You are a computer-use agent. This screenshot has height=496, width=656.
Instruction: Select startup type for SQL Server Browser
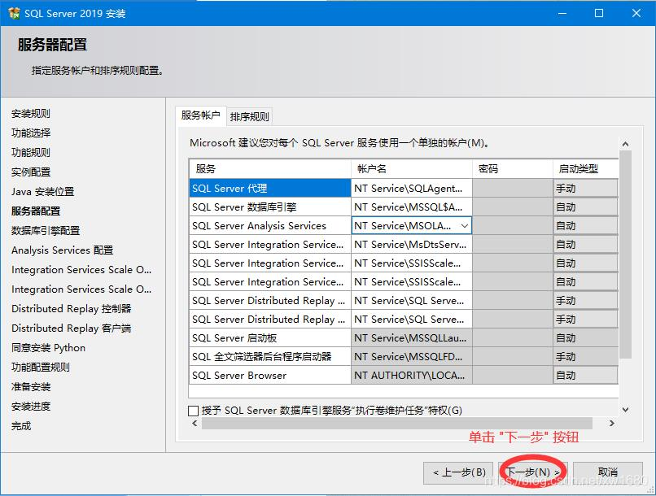pos(584,376)
